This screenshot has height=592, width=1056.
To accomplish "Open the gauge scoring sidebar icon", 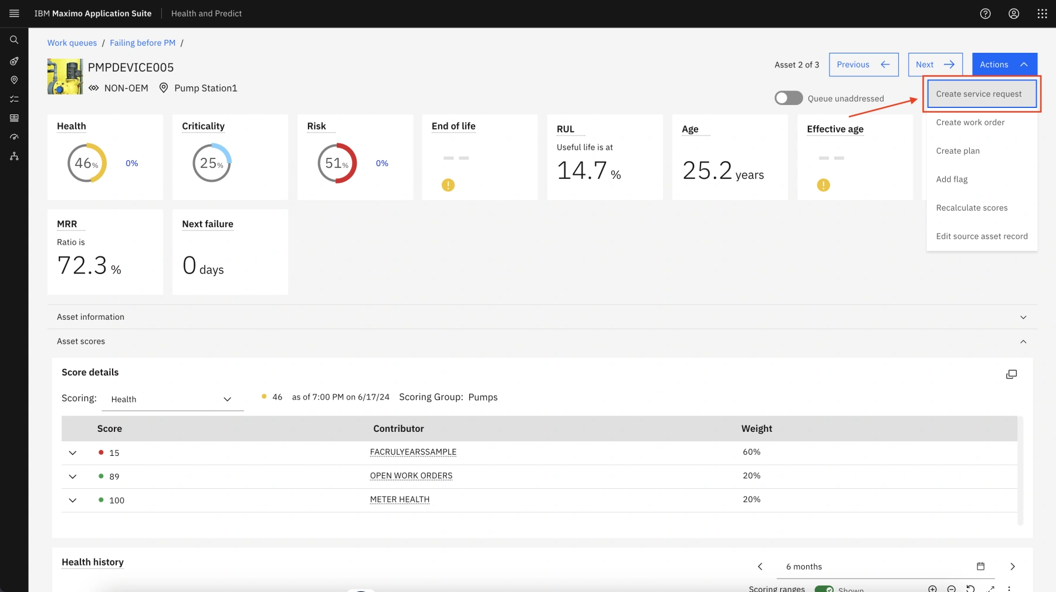I will [x=14, y=137].
